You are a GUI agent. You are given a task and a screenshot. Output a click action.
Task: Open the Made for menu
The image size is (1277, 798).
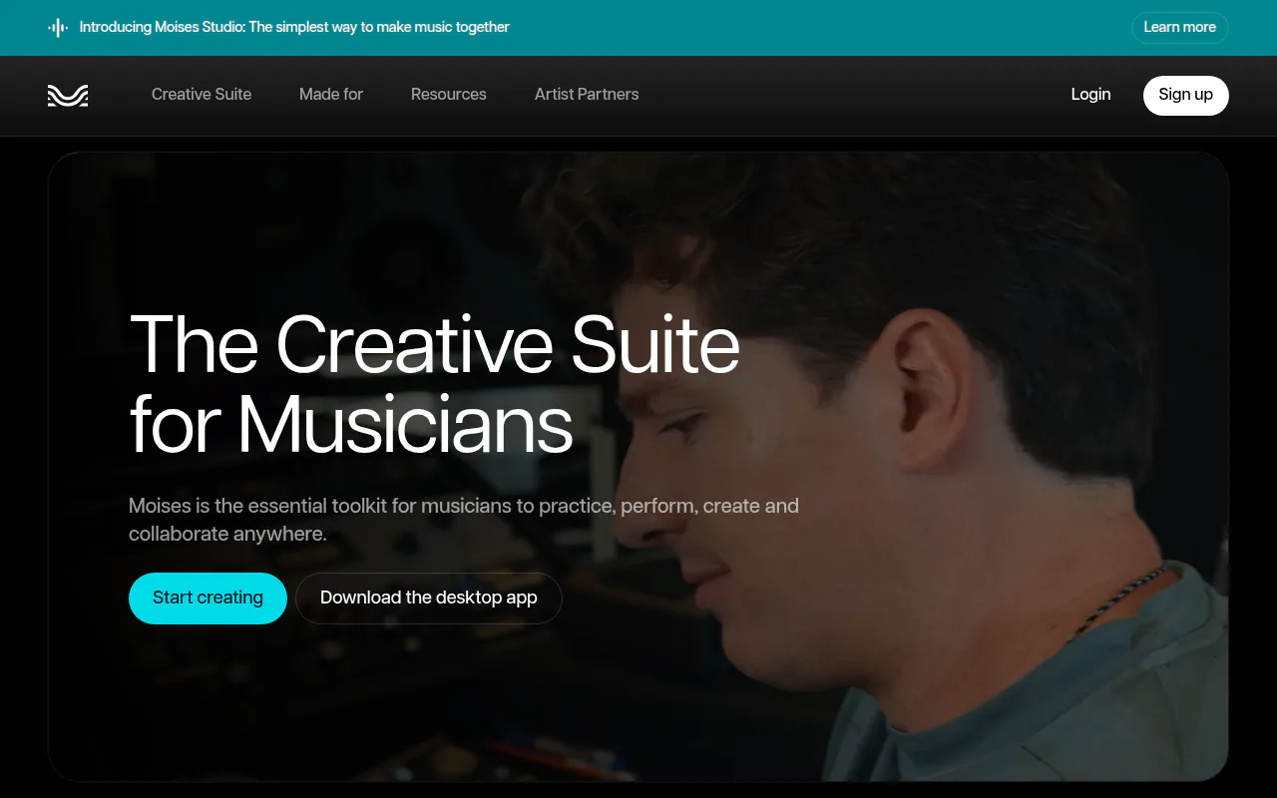pyautogui.click(x=331, y=95)
